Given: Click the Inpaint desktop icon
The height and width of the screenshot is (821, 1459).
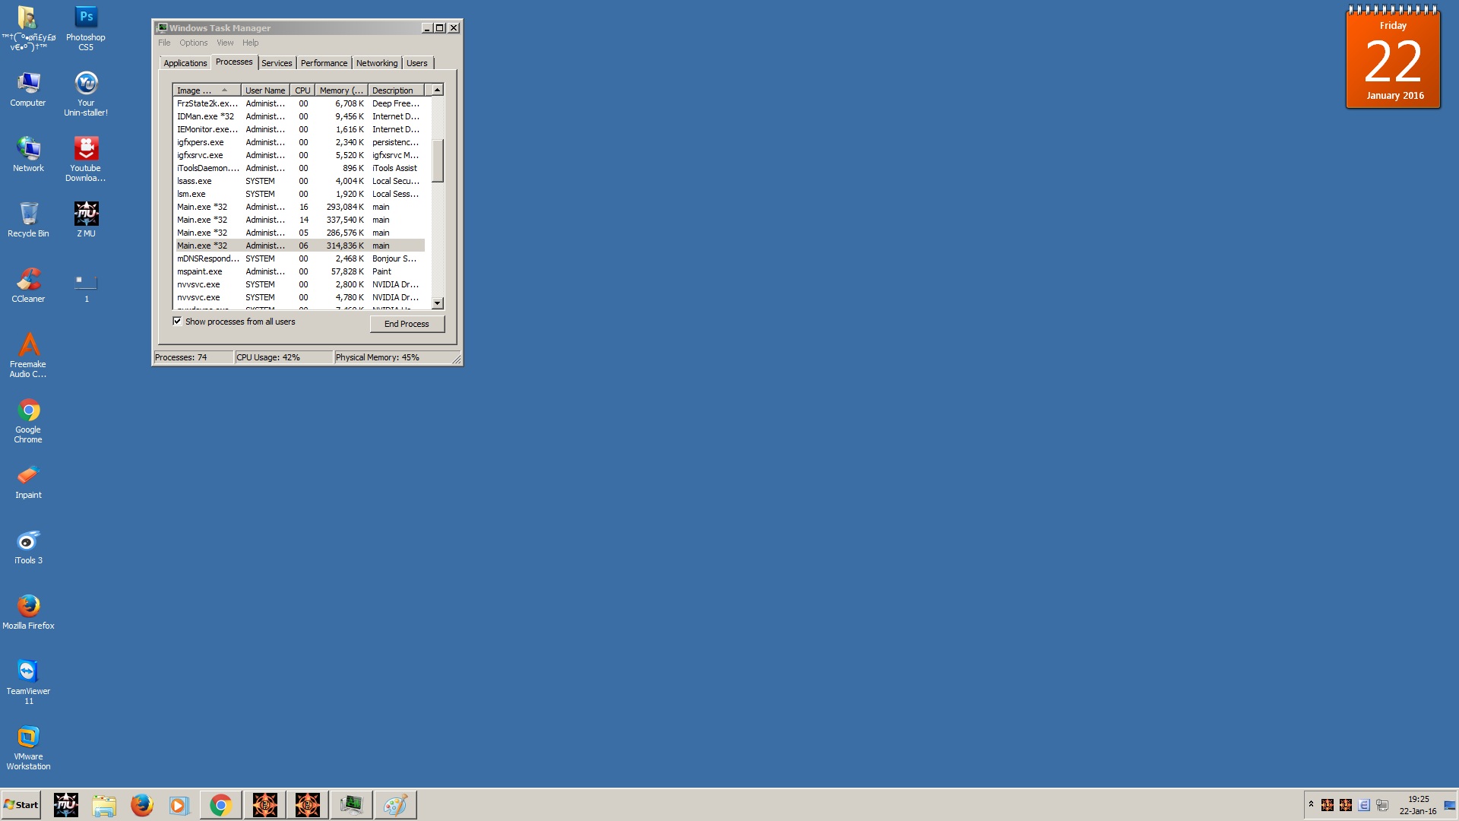Looking at the screenshot, I should point(28,476).
